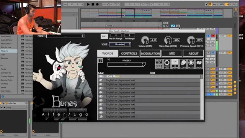
Task: Open the VOICE Bones(en) dropdown
Action: pyautogui.click(x=120, y=44)
